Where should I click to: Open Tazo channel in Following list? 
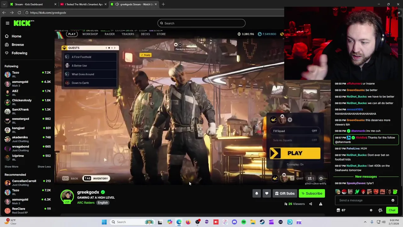28,74
